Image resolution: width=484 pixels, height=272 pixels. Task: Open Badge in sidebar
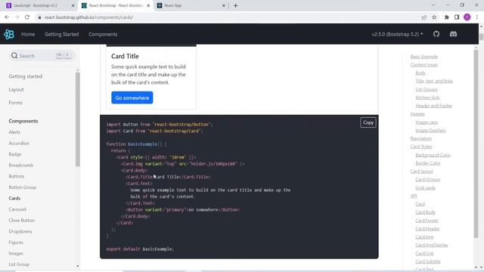coord(15,154)
